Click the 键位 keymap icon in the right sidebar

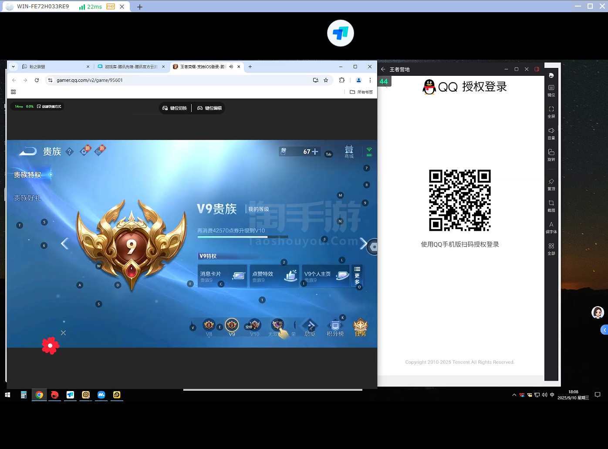tap(551, 90)
